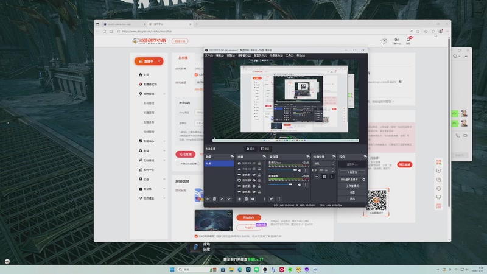Delete selected source using Sources dock trash icon
The height and width of the screenshot is (274, 487).
pos(247,199)
